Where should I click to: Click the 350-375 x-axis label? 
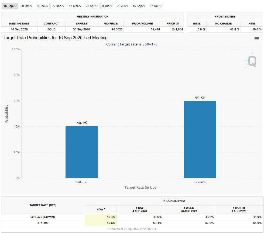[x=82, y=182]
